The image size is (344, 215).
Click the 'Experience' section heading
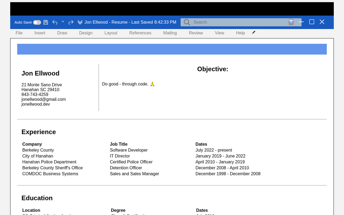(39, 132)
